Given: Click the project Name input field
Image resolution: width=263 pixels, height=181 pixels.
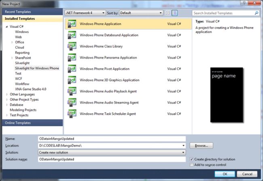Looking at the screenshot, I should click(x=112, y=139).
